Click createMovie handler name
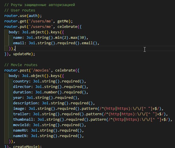 (25, 147)
